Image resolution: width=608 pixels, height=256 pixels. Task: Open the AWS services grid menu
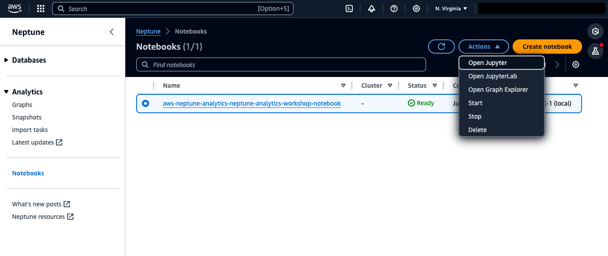point(40,9)
